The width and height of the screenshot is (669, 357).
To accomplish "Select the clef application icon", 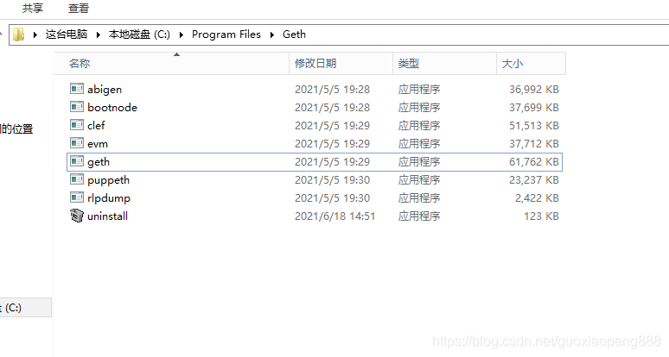I will click(x=77, y=125).
